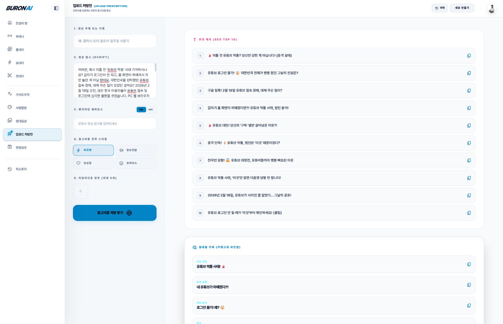The width and height of the screenshot is (503, 324).
Task: Select the 감성형 algorithm strategy style
Action: pos(93,163)
